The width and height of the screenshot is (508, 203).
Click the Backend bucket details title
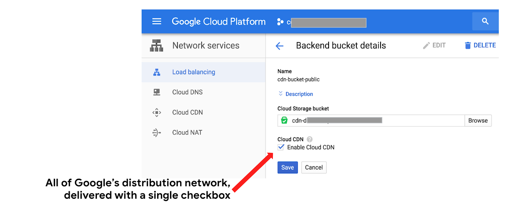tap(341, 46)
